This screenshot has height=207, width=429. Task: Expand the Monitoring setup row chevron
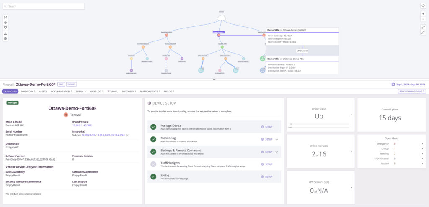tap(277, 139)
